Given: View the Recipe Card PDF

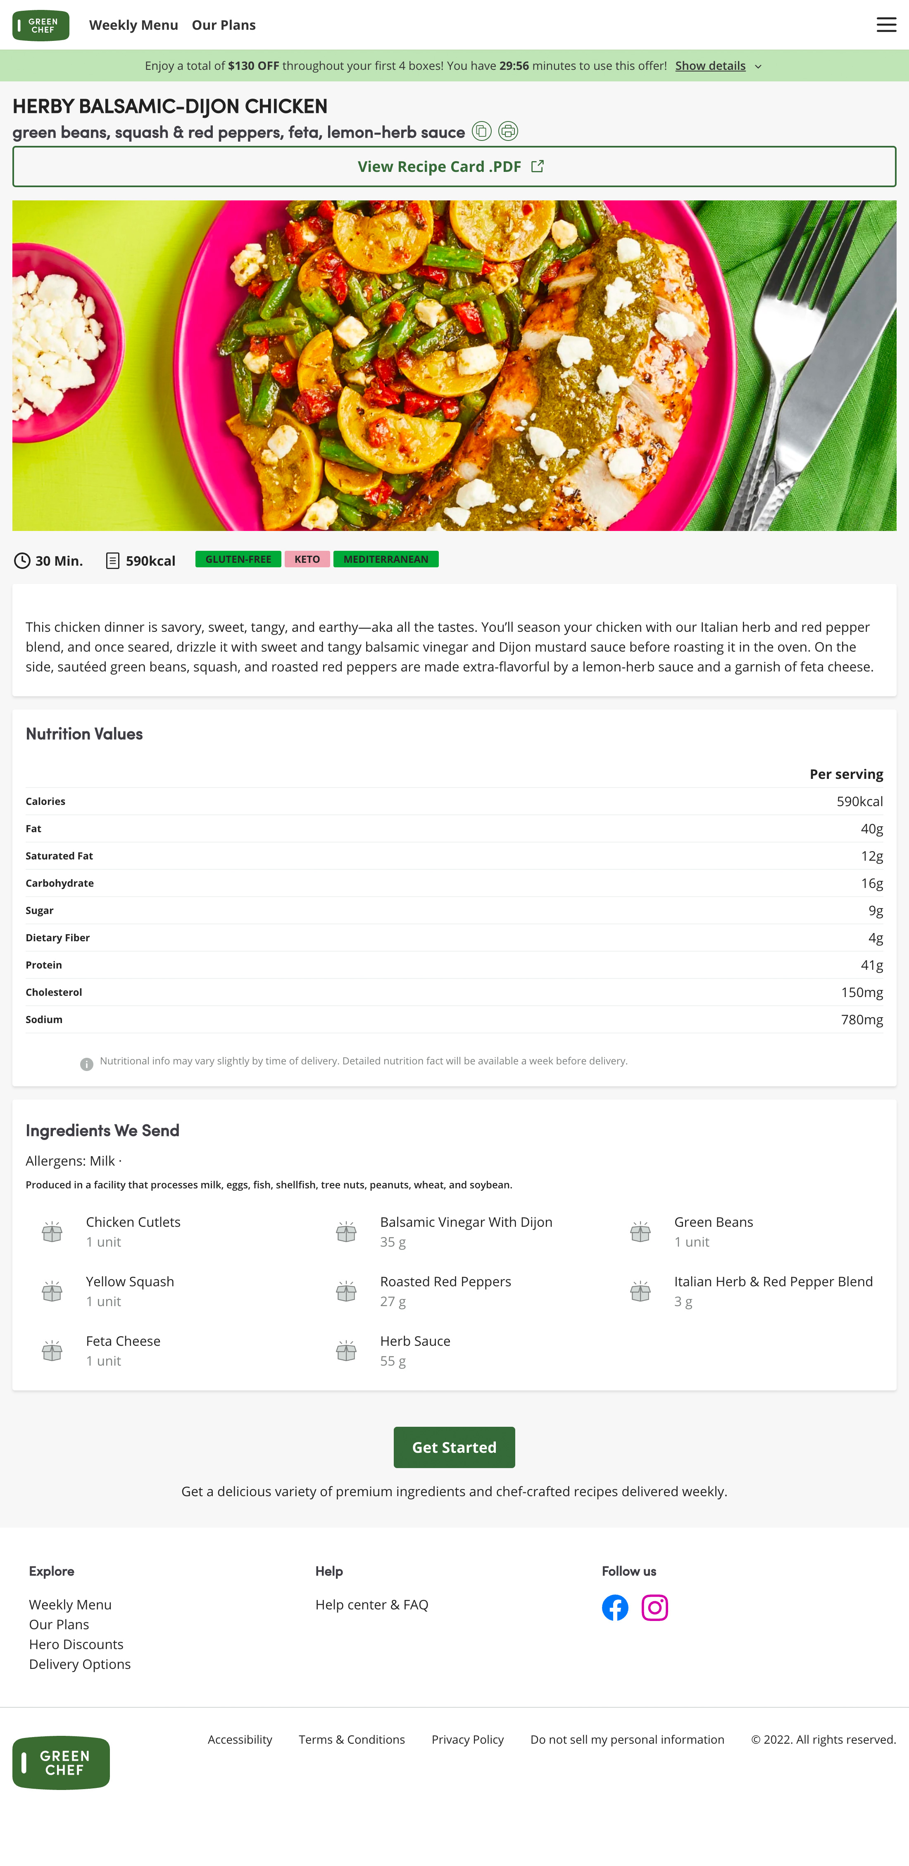Looking at the screenshot, I should point(454,167).
